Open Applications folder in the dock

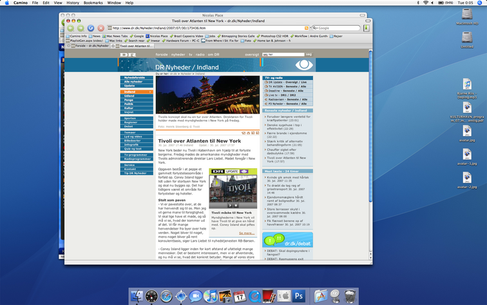[x=321, y=296]
